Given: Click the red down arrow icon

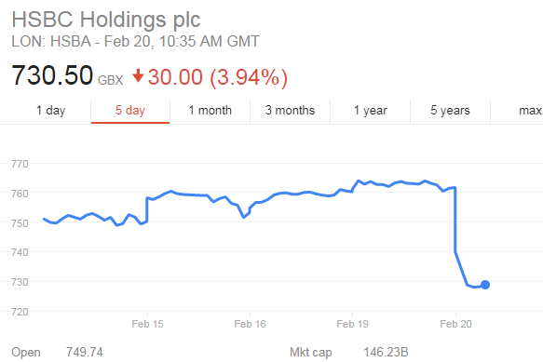Looking at the screenshot, I should click(x=138, y=75).
